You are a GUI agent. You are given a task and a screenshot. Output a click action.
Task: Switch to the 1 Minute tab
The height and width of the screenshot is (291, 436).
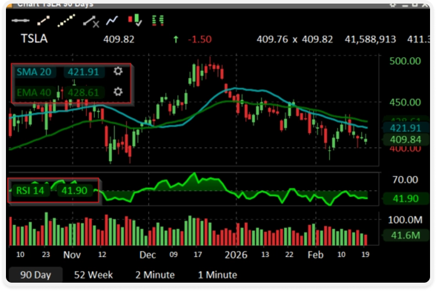coord(217,275)
